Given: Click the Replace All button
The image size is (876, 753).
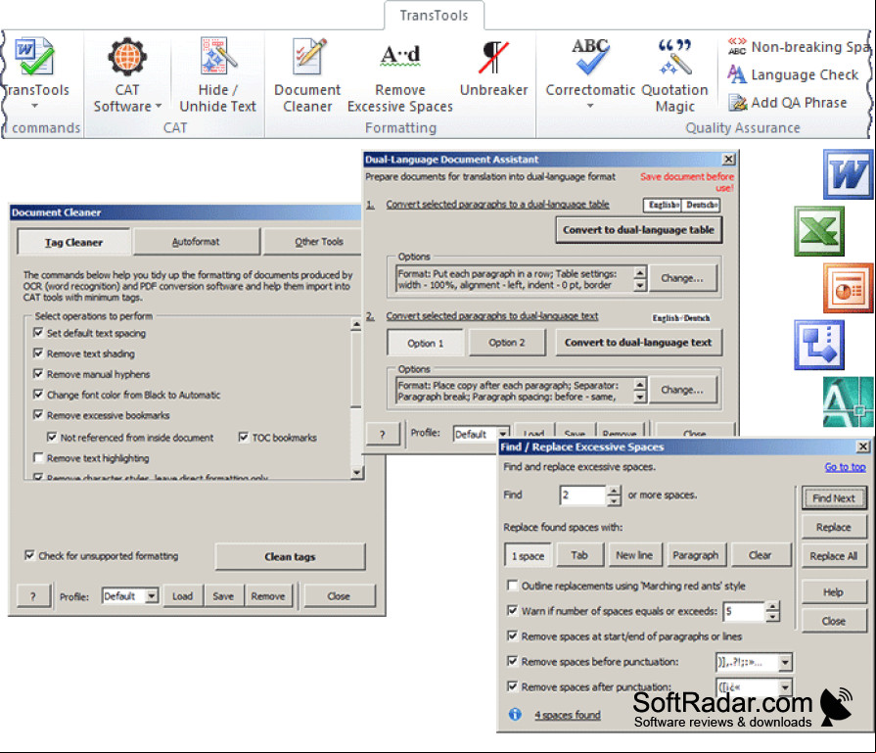Looking at the screenshot, I should 834,555.
